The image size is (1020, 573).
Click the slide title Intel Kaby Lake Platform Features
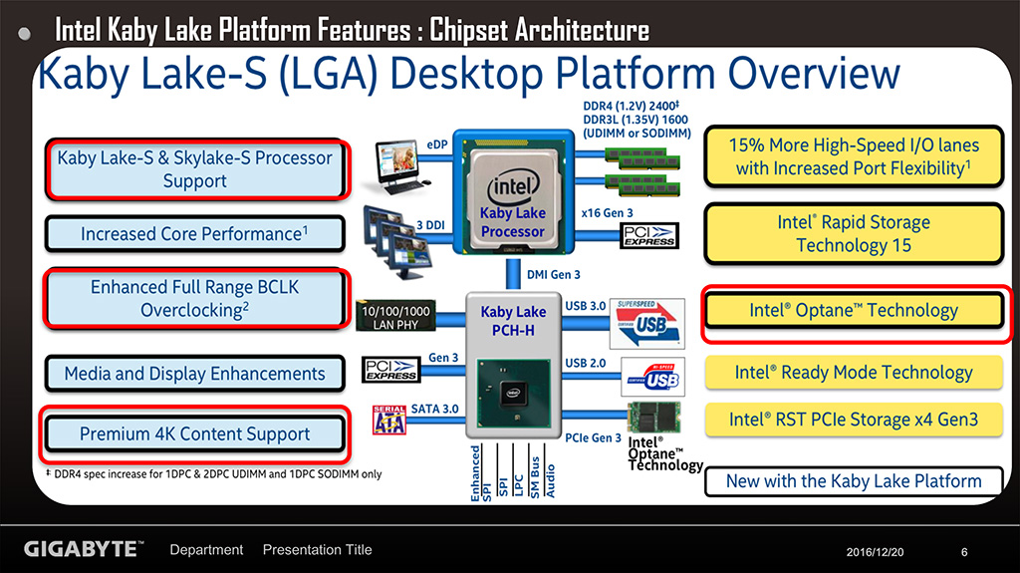click(352, 30)
